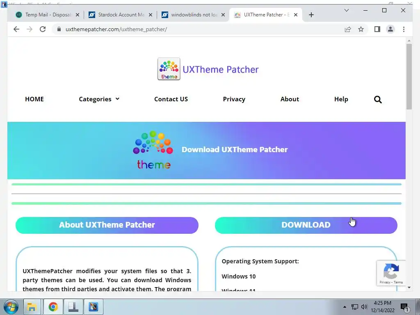The image size is (420, 315).
Task: Open the reCAPTCHA Privacy link
Action: point(385,282)
